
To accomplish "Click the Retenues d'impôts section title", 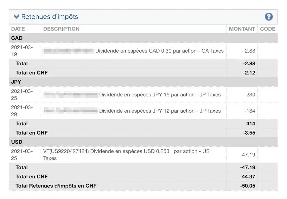I will [x=49, y=17].
